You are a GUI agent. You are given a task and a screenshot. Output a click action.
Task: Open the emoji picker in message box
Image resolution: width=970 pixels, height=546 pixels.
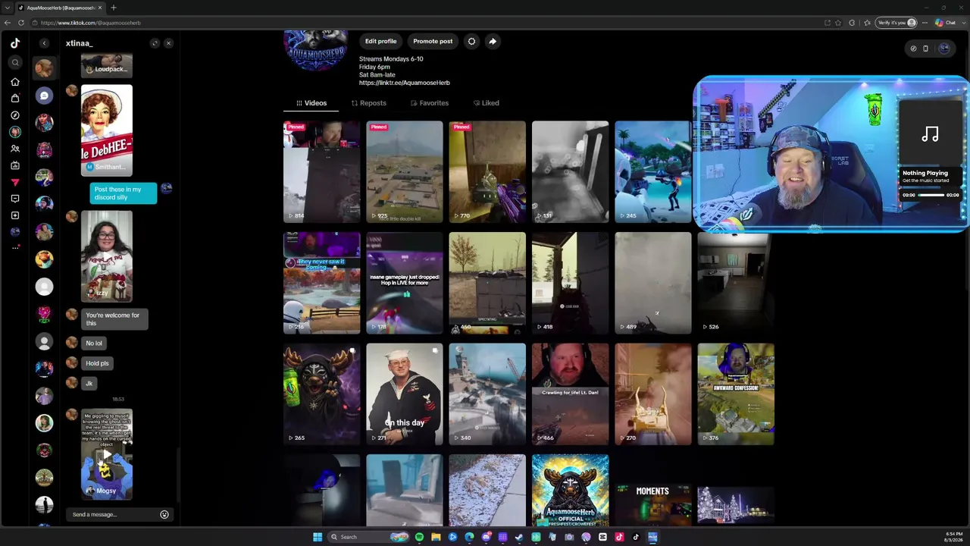coord(164,514)
